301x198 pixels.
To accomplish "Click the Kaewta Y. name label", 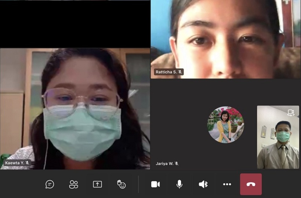I will pyautogui.click(x=15, y=163).
